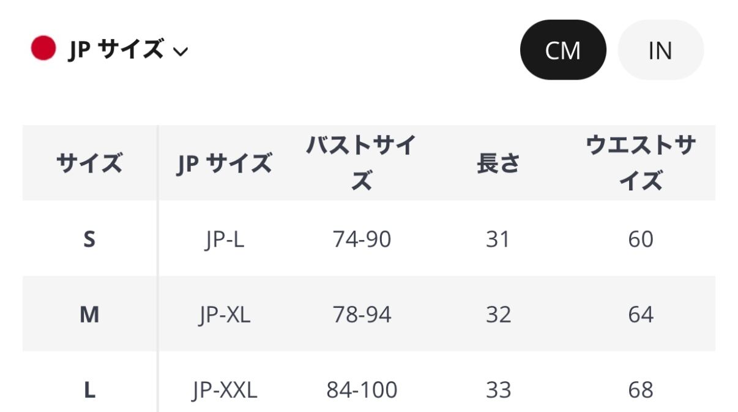Click the ウエストサイズ column header
This screenshot has width=738, height=412.
pos(641,163)
